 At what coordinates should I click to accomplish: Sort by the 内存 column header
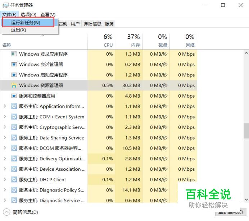128,42
